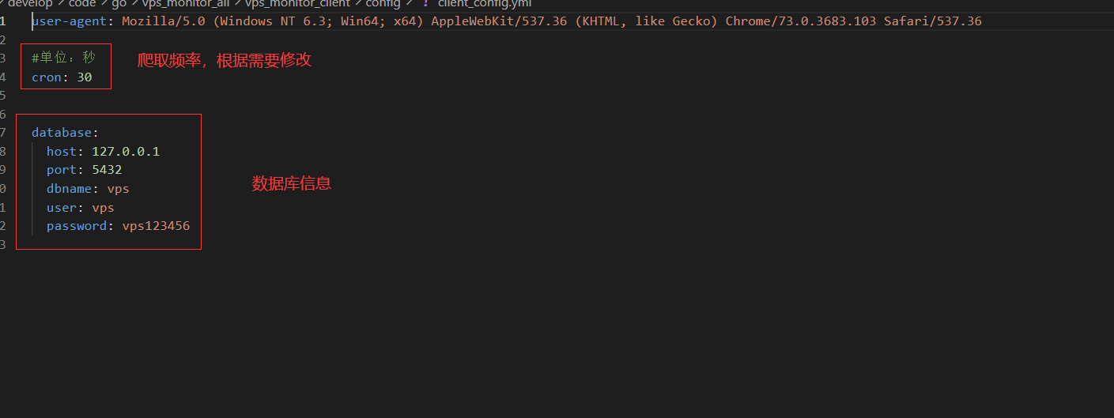Click the password value vps123456
The height and width of the screenshot is (418, 1114).
(x=156, y=227)
